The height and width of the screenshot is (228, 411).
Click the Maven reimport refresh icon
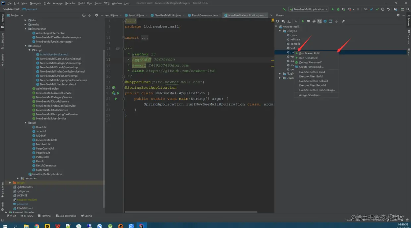coord(278,21)
